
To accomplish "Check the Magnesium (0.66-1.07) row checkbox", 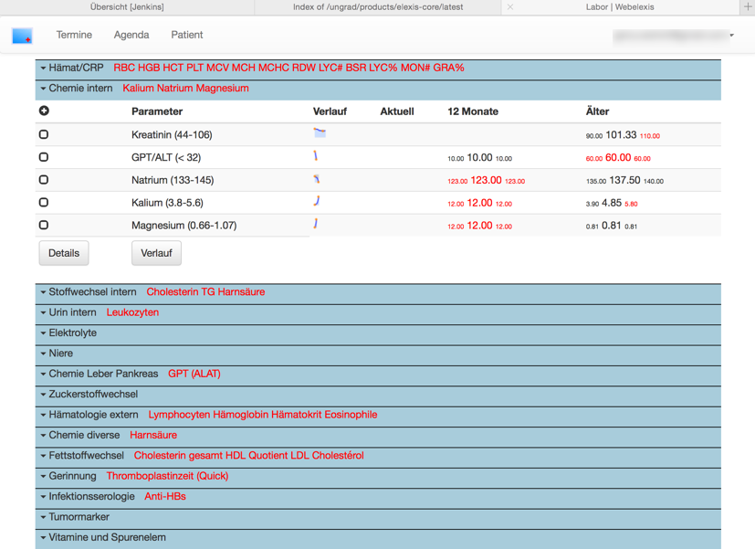I will click(44, 225).
